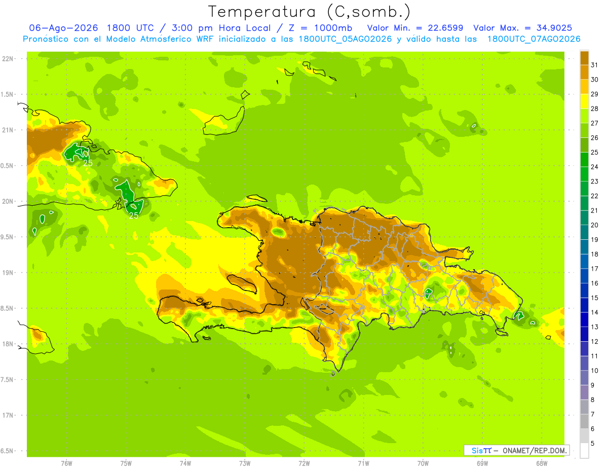Click the '75W' longitude label
The image size is (608, 470).
click(126, 463)
